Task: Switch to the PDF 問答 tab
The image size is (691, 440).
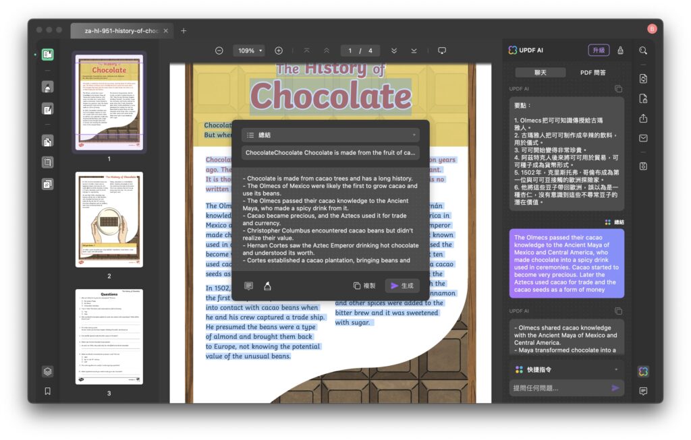Action: pyautogui.click(x=592, y=73)
